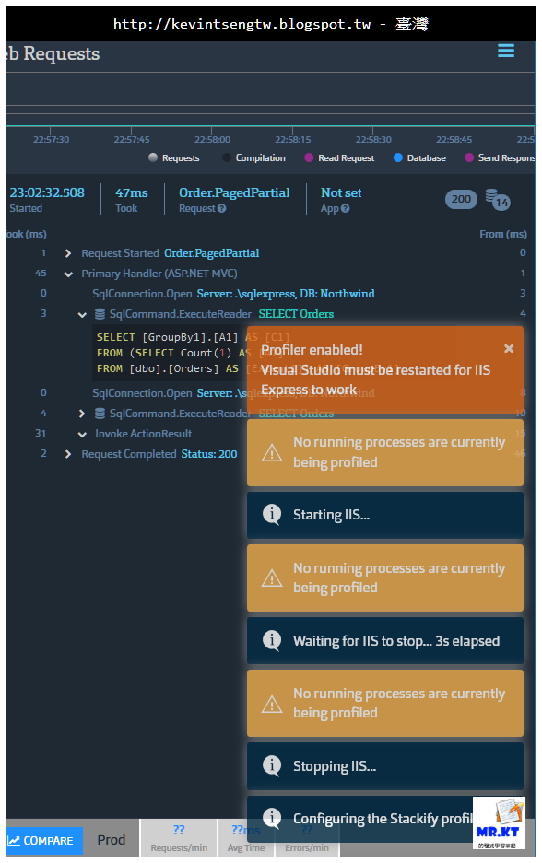The image size is (542, 863).
Task: Select the Requests/min metric tab
Action: point(179,838)
